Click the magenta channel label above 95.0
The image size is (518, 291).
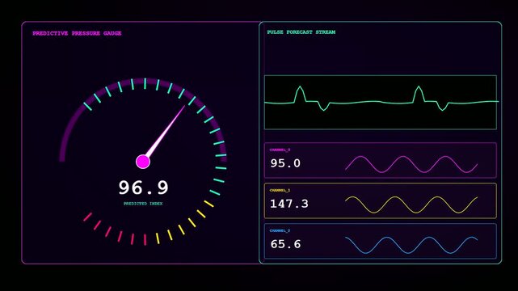280,150
